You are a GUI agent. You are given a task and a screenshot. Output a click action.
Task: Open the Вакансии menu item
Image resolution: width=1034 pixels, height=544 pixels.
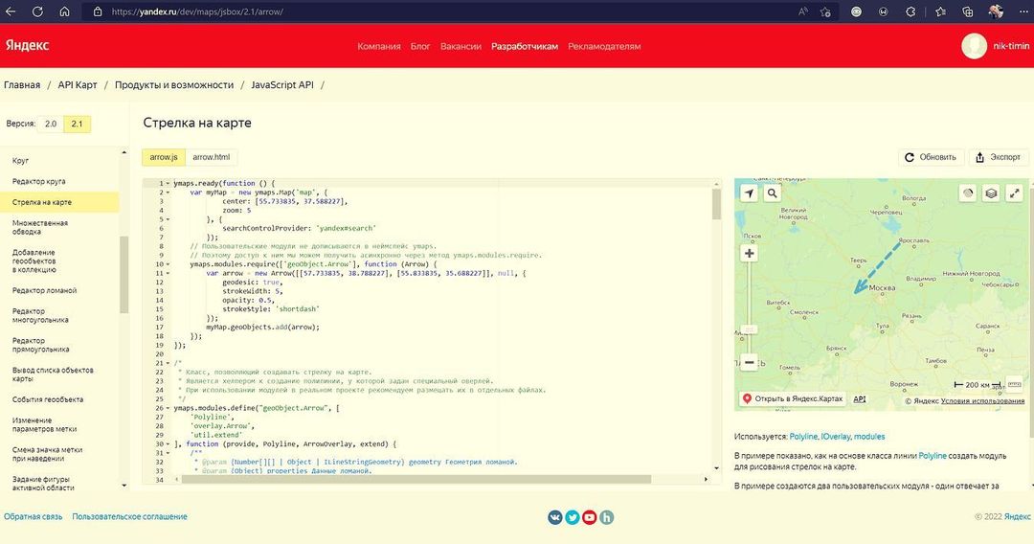click(461, 46)
